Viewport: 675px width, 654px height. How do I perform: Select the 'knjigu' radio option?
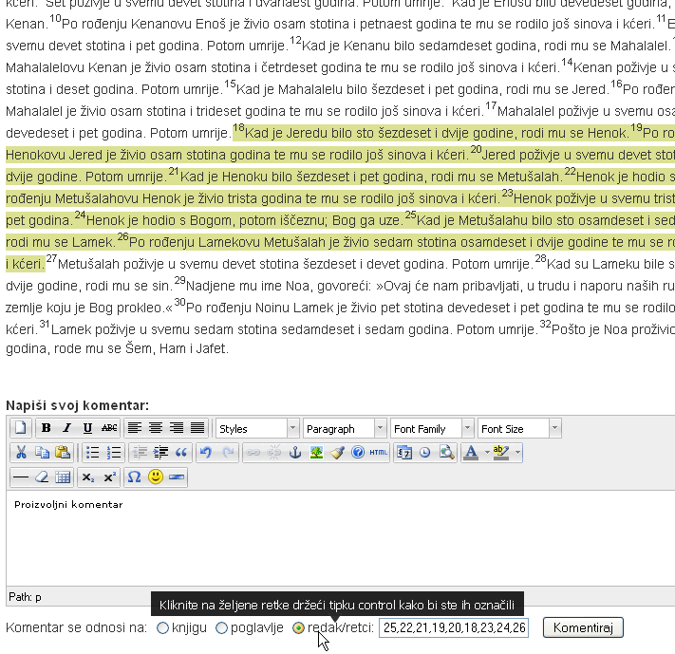click(163, 627)
